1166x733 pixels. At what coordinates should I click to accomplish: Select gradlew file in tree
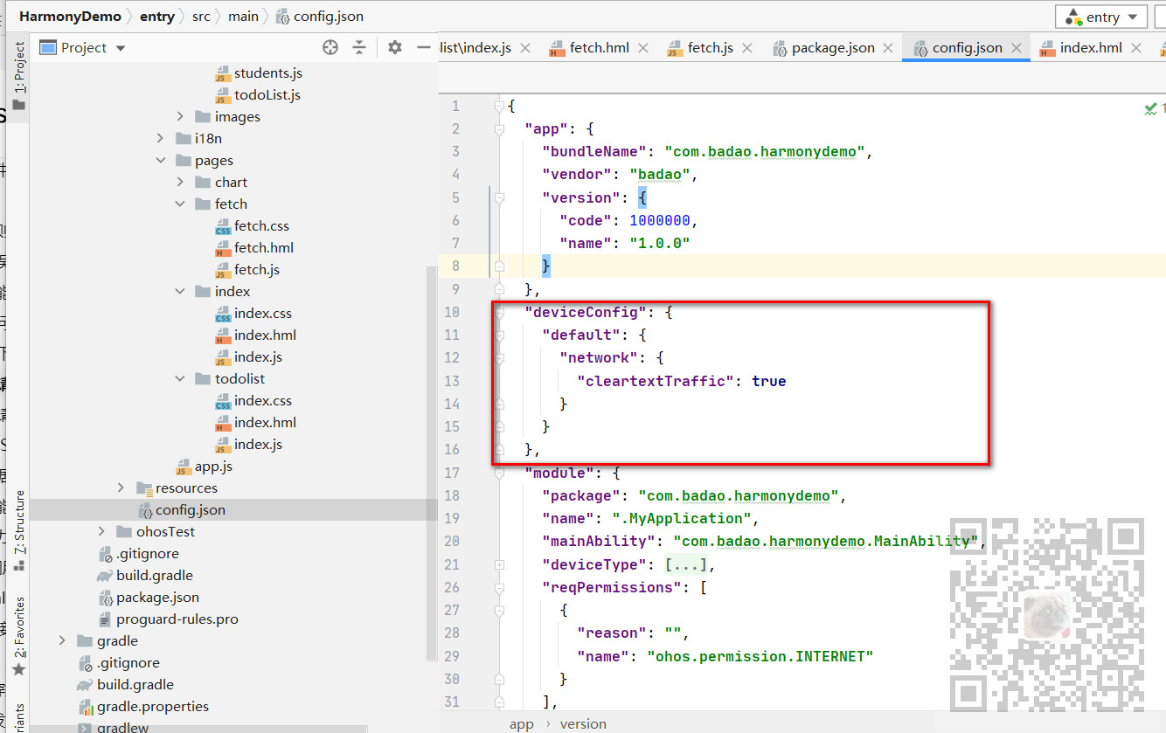click(x=122, y=727)
